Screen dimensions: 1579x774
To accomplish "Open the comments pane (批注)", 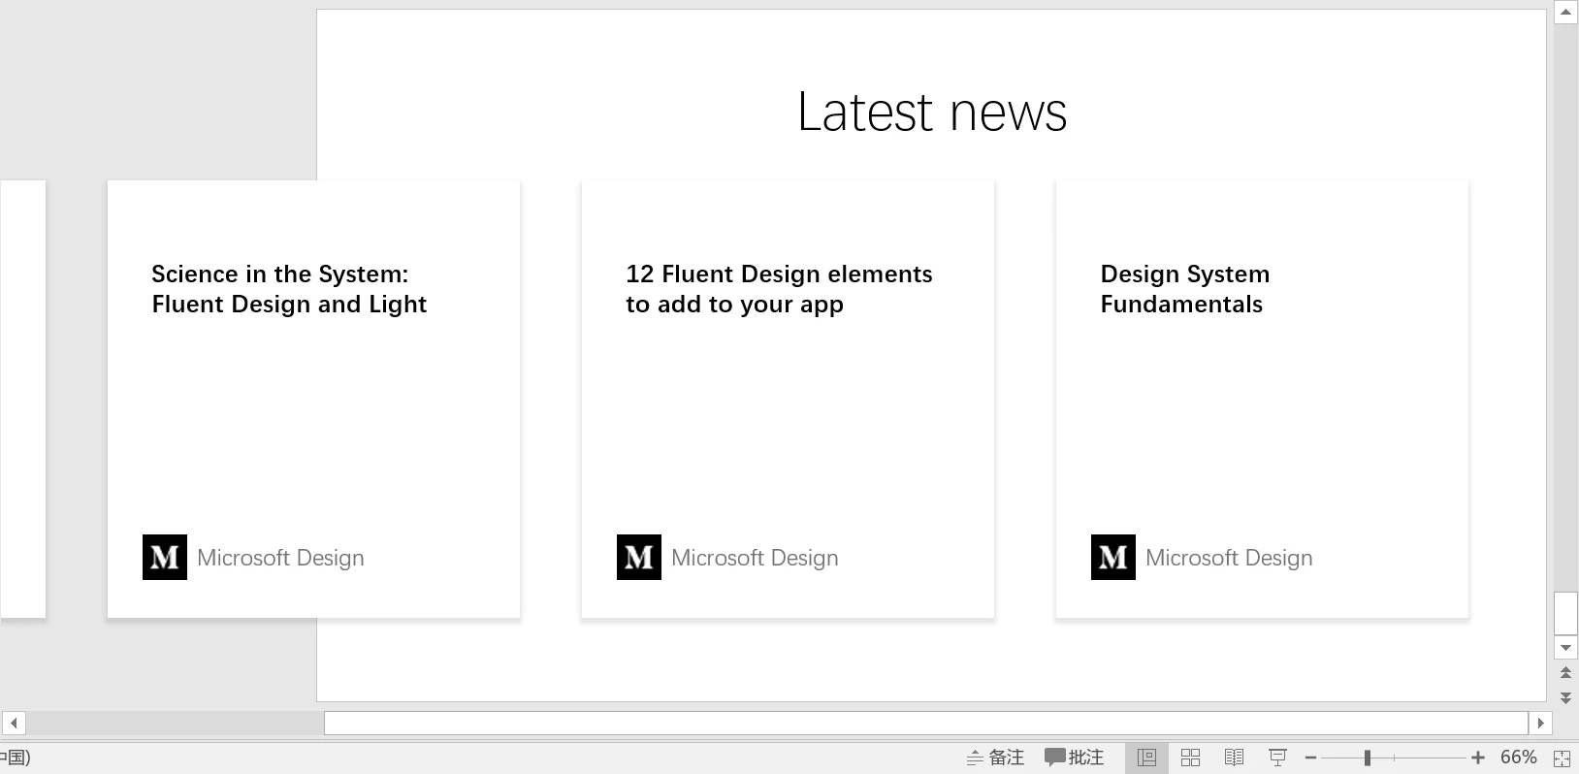I will point(1075,758).
